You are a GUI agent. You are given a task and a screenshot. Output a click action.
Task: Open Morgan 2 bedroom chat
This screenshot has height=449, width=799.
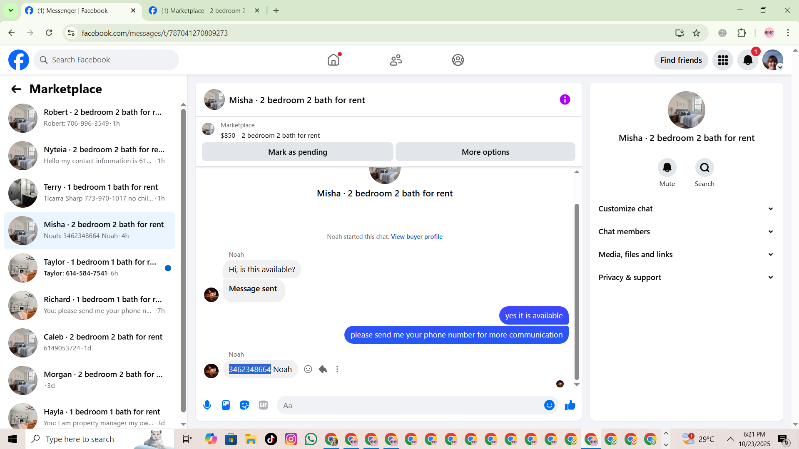pos(90,380)
